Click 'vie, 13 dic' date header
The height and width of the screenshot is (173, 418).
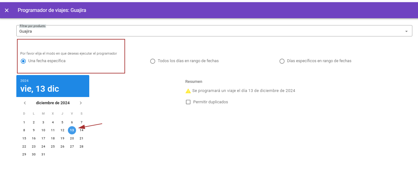coord(40,89)
